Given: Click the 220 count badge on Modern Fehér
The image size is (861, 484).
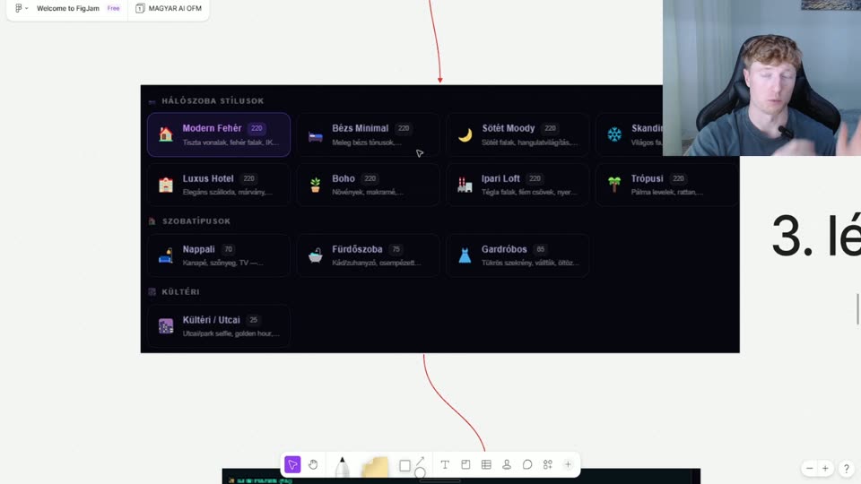Looking at the screenshot, I should click(x=257, y=128).
